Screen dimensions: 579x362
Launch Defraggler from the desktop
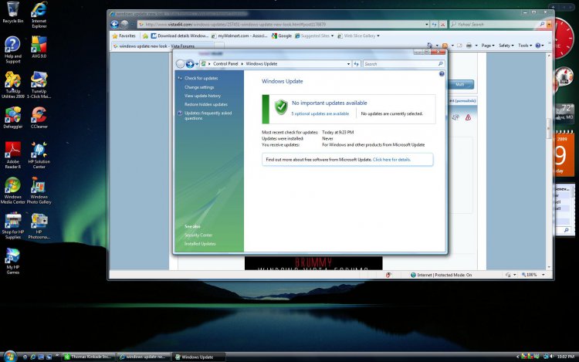(13, 117)
